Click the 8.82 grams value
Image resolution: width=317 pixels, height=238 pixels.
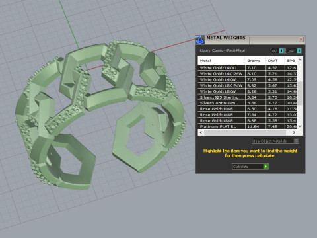(x=252, y=85)
